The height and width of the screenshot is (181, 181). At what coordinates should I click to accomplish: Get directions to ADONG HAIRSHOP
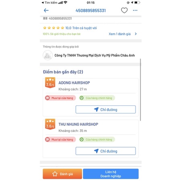[x=106, y=109]
